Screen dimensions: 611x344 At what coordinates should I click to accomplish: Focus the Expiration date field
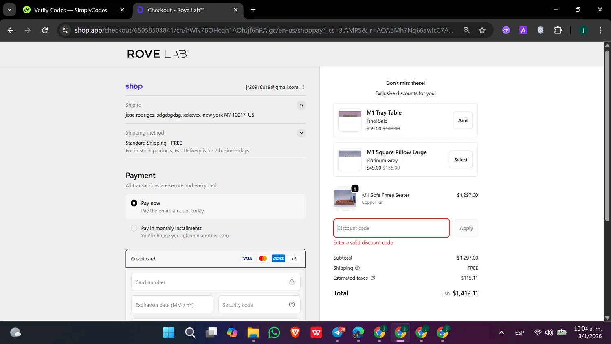pyautogui.click(x=172, y=304)
